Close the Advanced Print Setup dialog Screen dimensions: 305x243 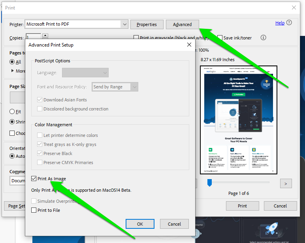189,45
